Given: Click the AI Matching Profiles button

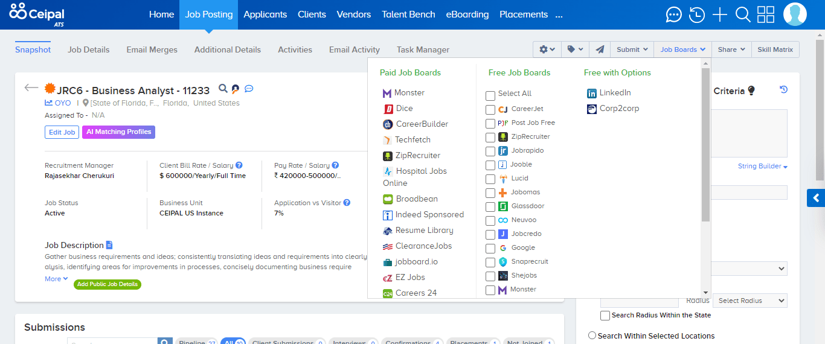Looking at the screenshot, I should point(118,132).
